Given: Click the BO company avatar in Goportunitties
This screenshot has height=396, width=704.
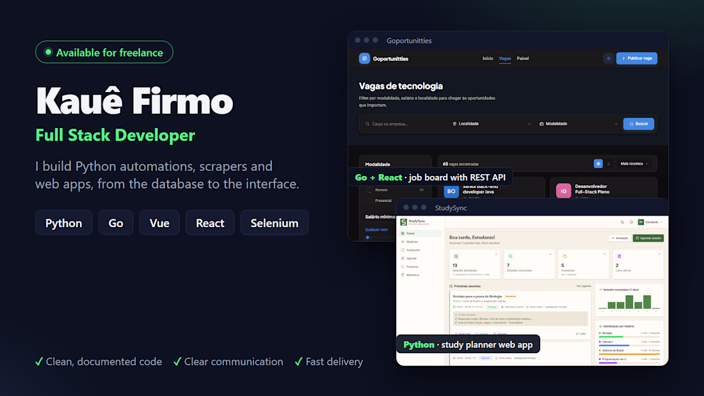Looking at the screenshot, I should point(451,191).
